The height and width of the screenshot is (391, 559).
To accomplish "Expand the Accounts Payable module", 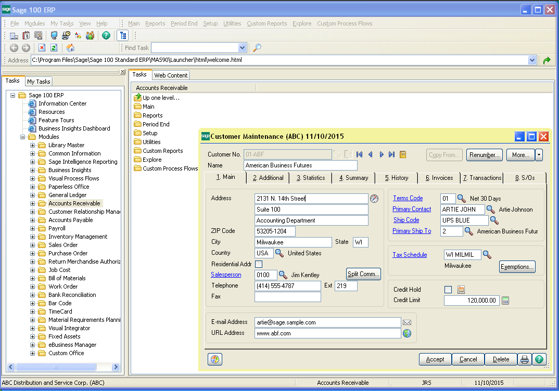I will [x=32, y=220].
